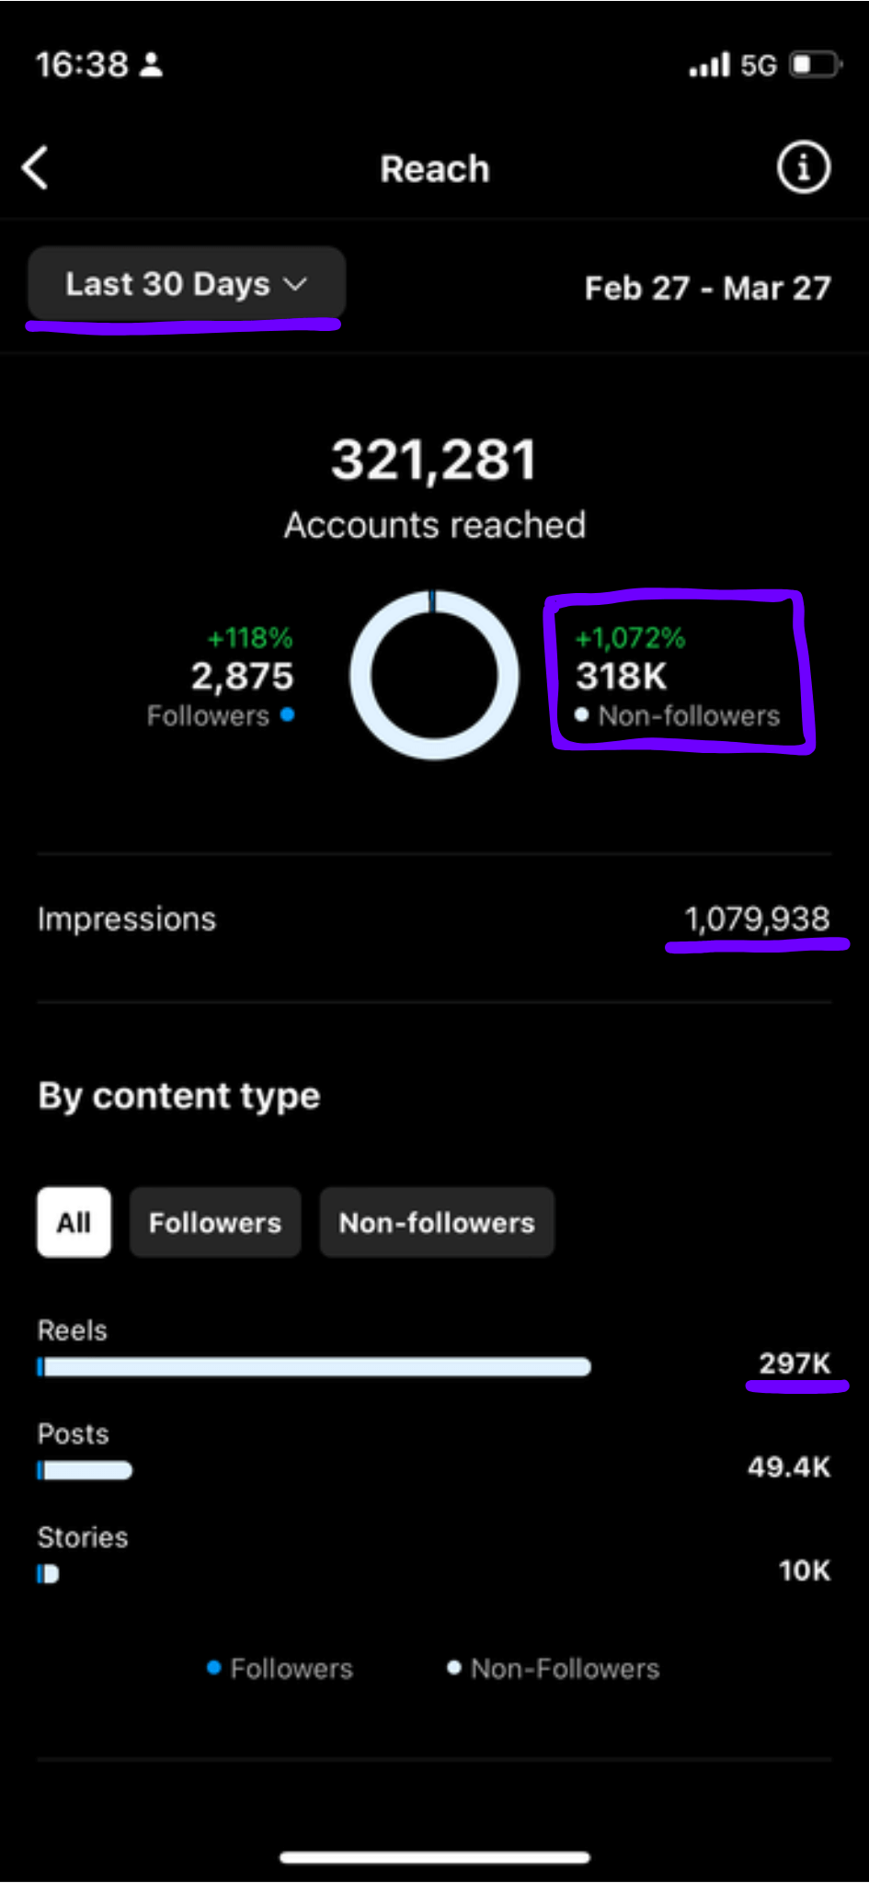This screenshot has width=869, height=1883.
Task: Tap the Feb 27 - Mar 27 date range
Action: 707,288
